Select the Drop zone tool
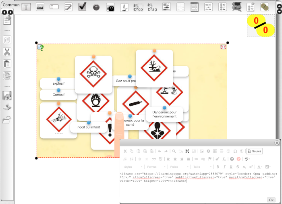 pos(138,7)
